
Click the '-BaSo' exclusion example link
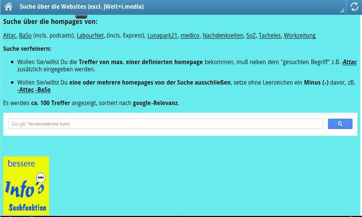43,90
